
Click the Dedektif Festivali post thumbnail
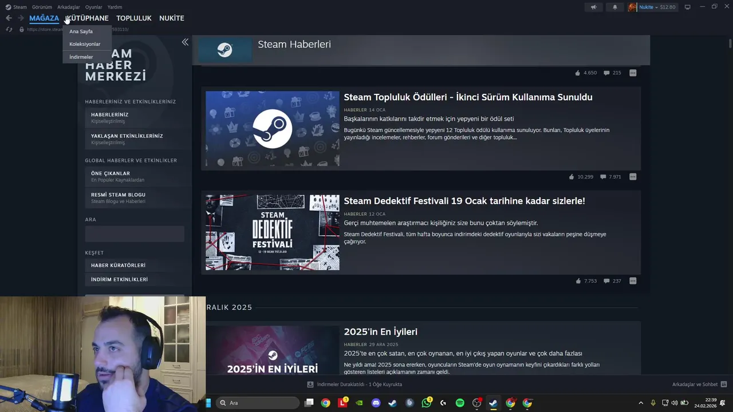[x=273, y=232]
